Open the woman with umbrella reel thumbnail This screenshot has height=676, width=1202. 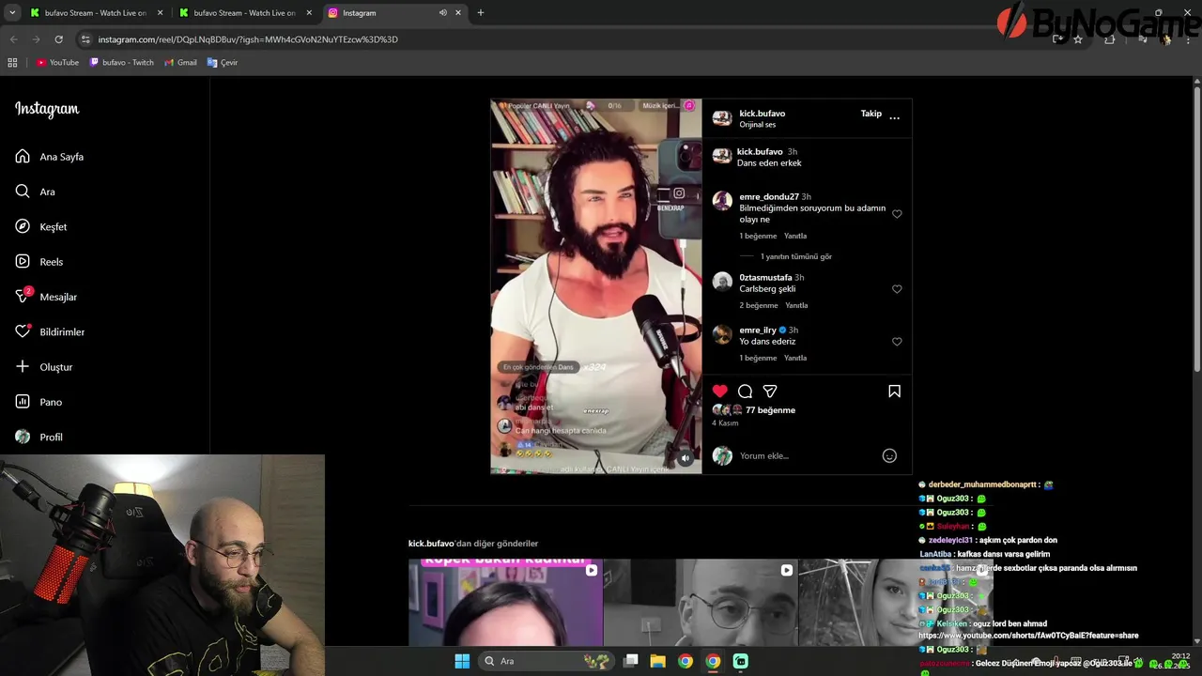pos(895,602)
